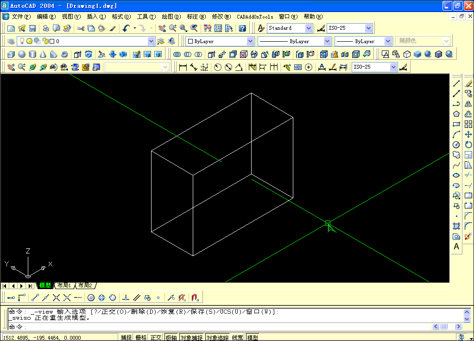474x341 pixels.
Task: Select the Multiline Text A tool
Action: 456,246
